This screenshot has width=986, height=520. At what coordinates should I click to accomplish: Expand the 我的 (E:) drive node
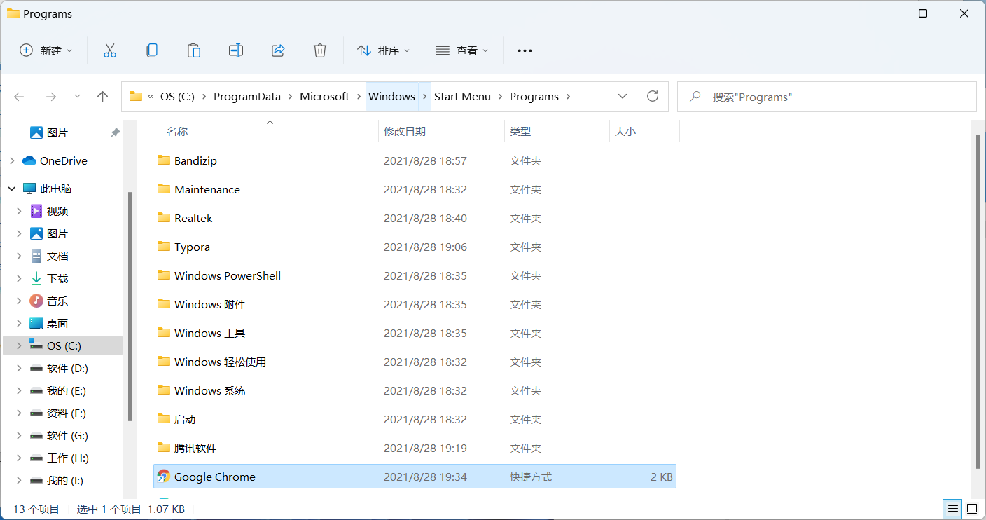(x=19, y=390)
